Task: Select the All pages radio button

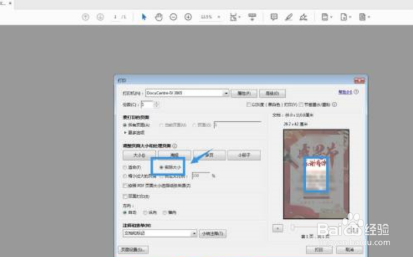Action: click(x=125, y=125)
